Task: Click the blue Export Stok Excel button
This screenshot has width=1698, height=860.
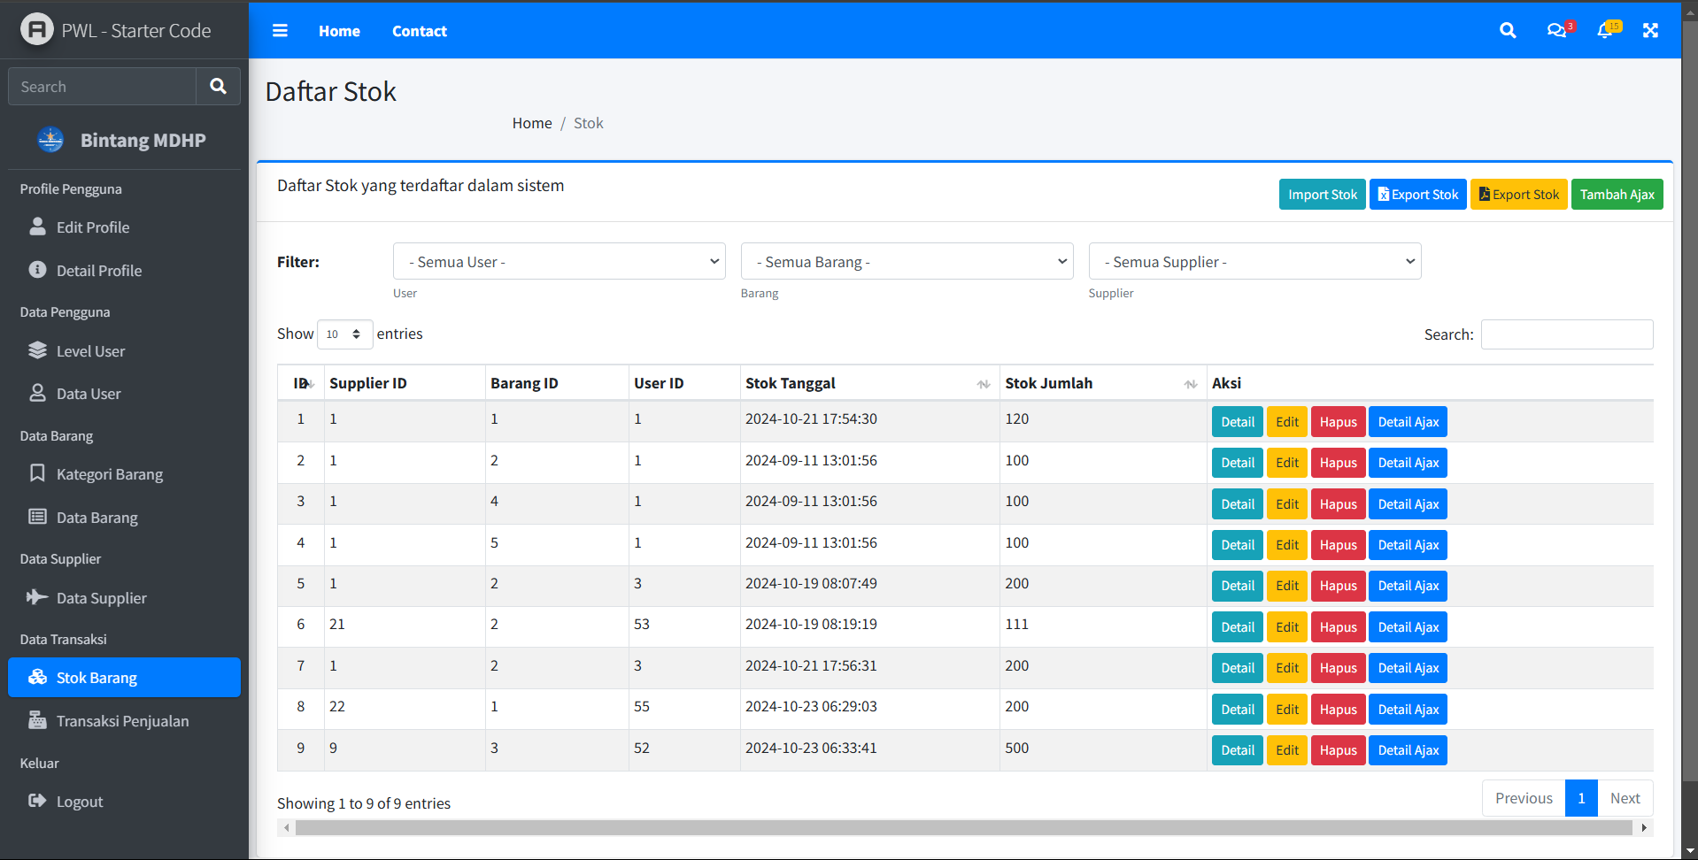Action: click(x=1417, y=195)
